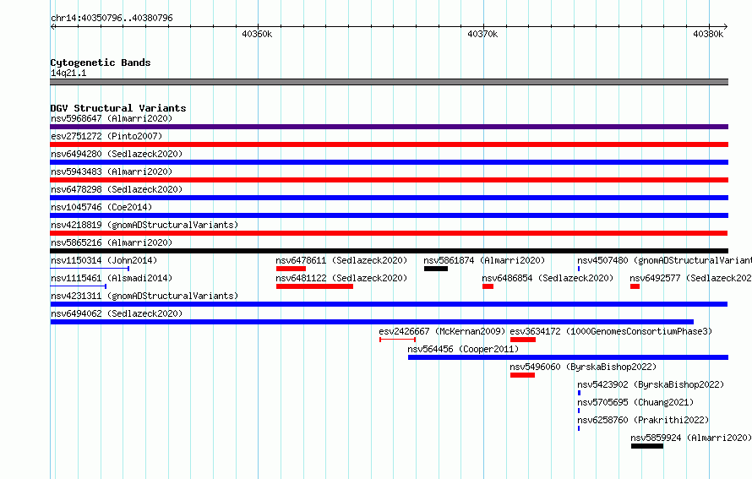Click the red esv3634172 feature block
The image size is (752, 479).
pyautogui.click(x=523, y=340)
